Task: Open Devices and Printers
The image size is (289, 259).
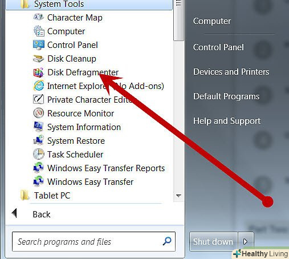Action: coord(231,72)
